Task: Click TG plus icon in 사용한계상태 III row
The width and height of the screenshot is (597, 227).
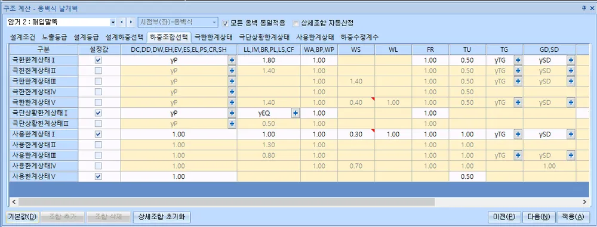Action: 518,155
